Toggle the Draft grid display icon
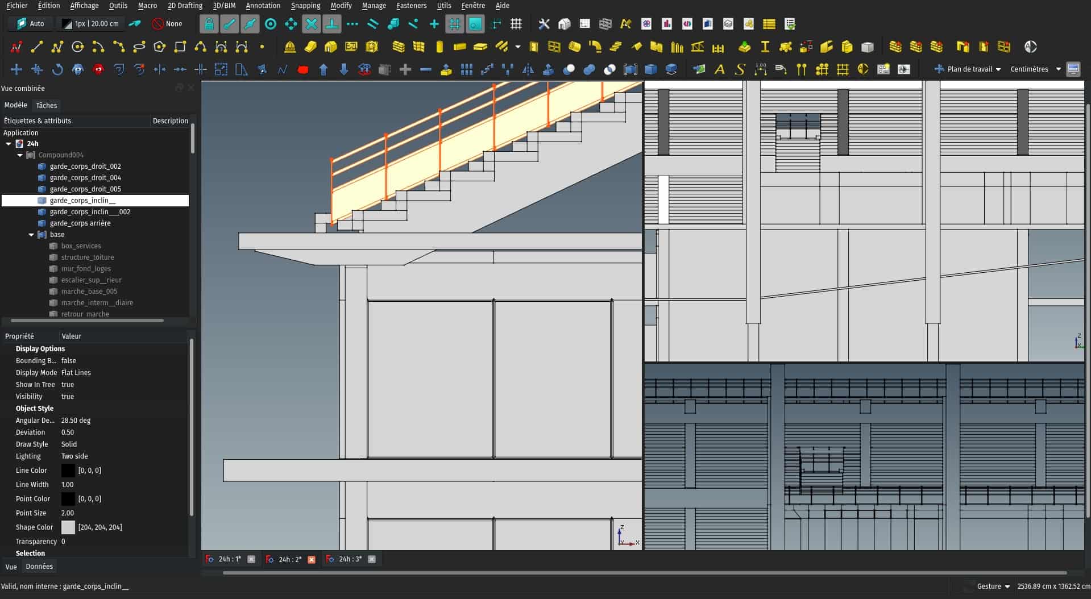 click(x=454, y=24)
